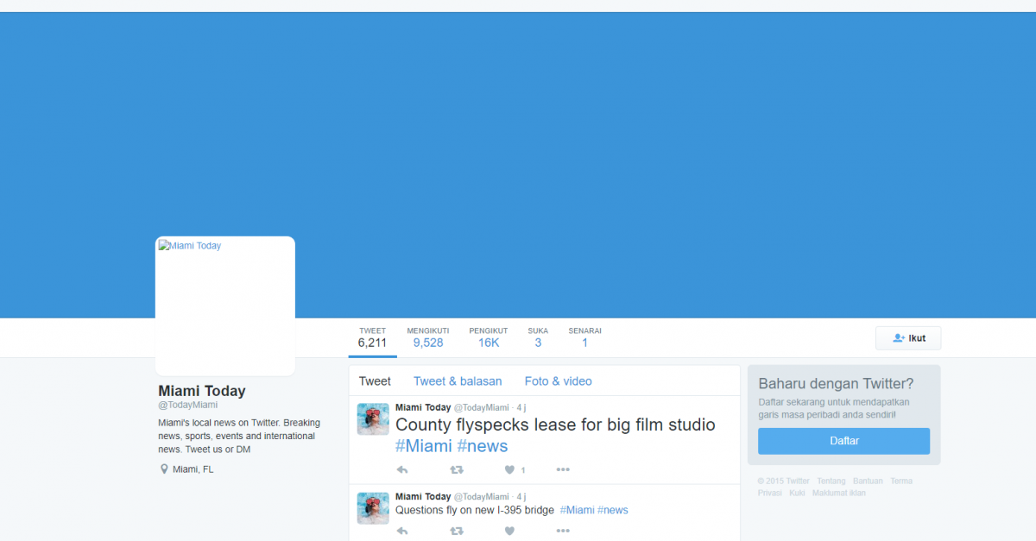Open the Maklumat iklan footer link

(839, 494)
